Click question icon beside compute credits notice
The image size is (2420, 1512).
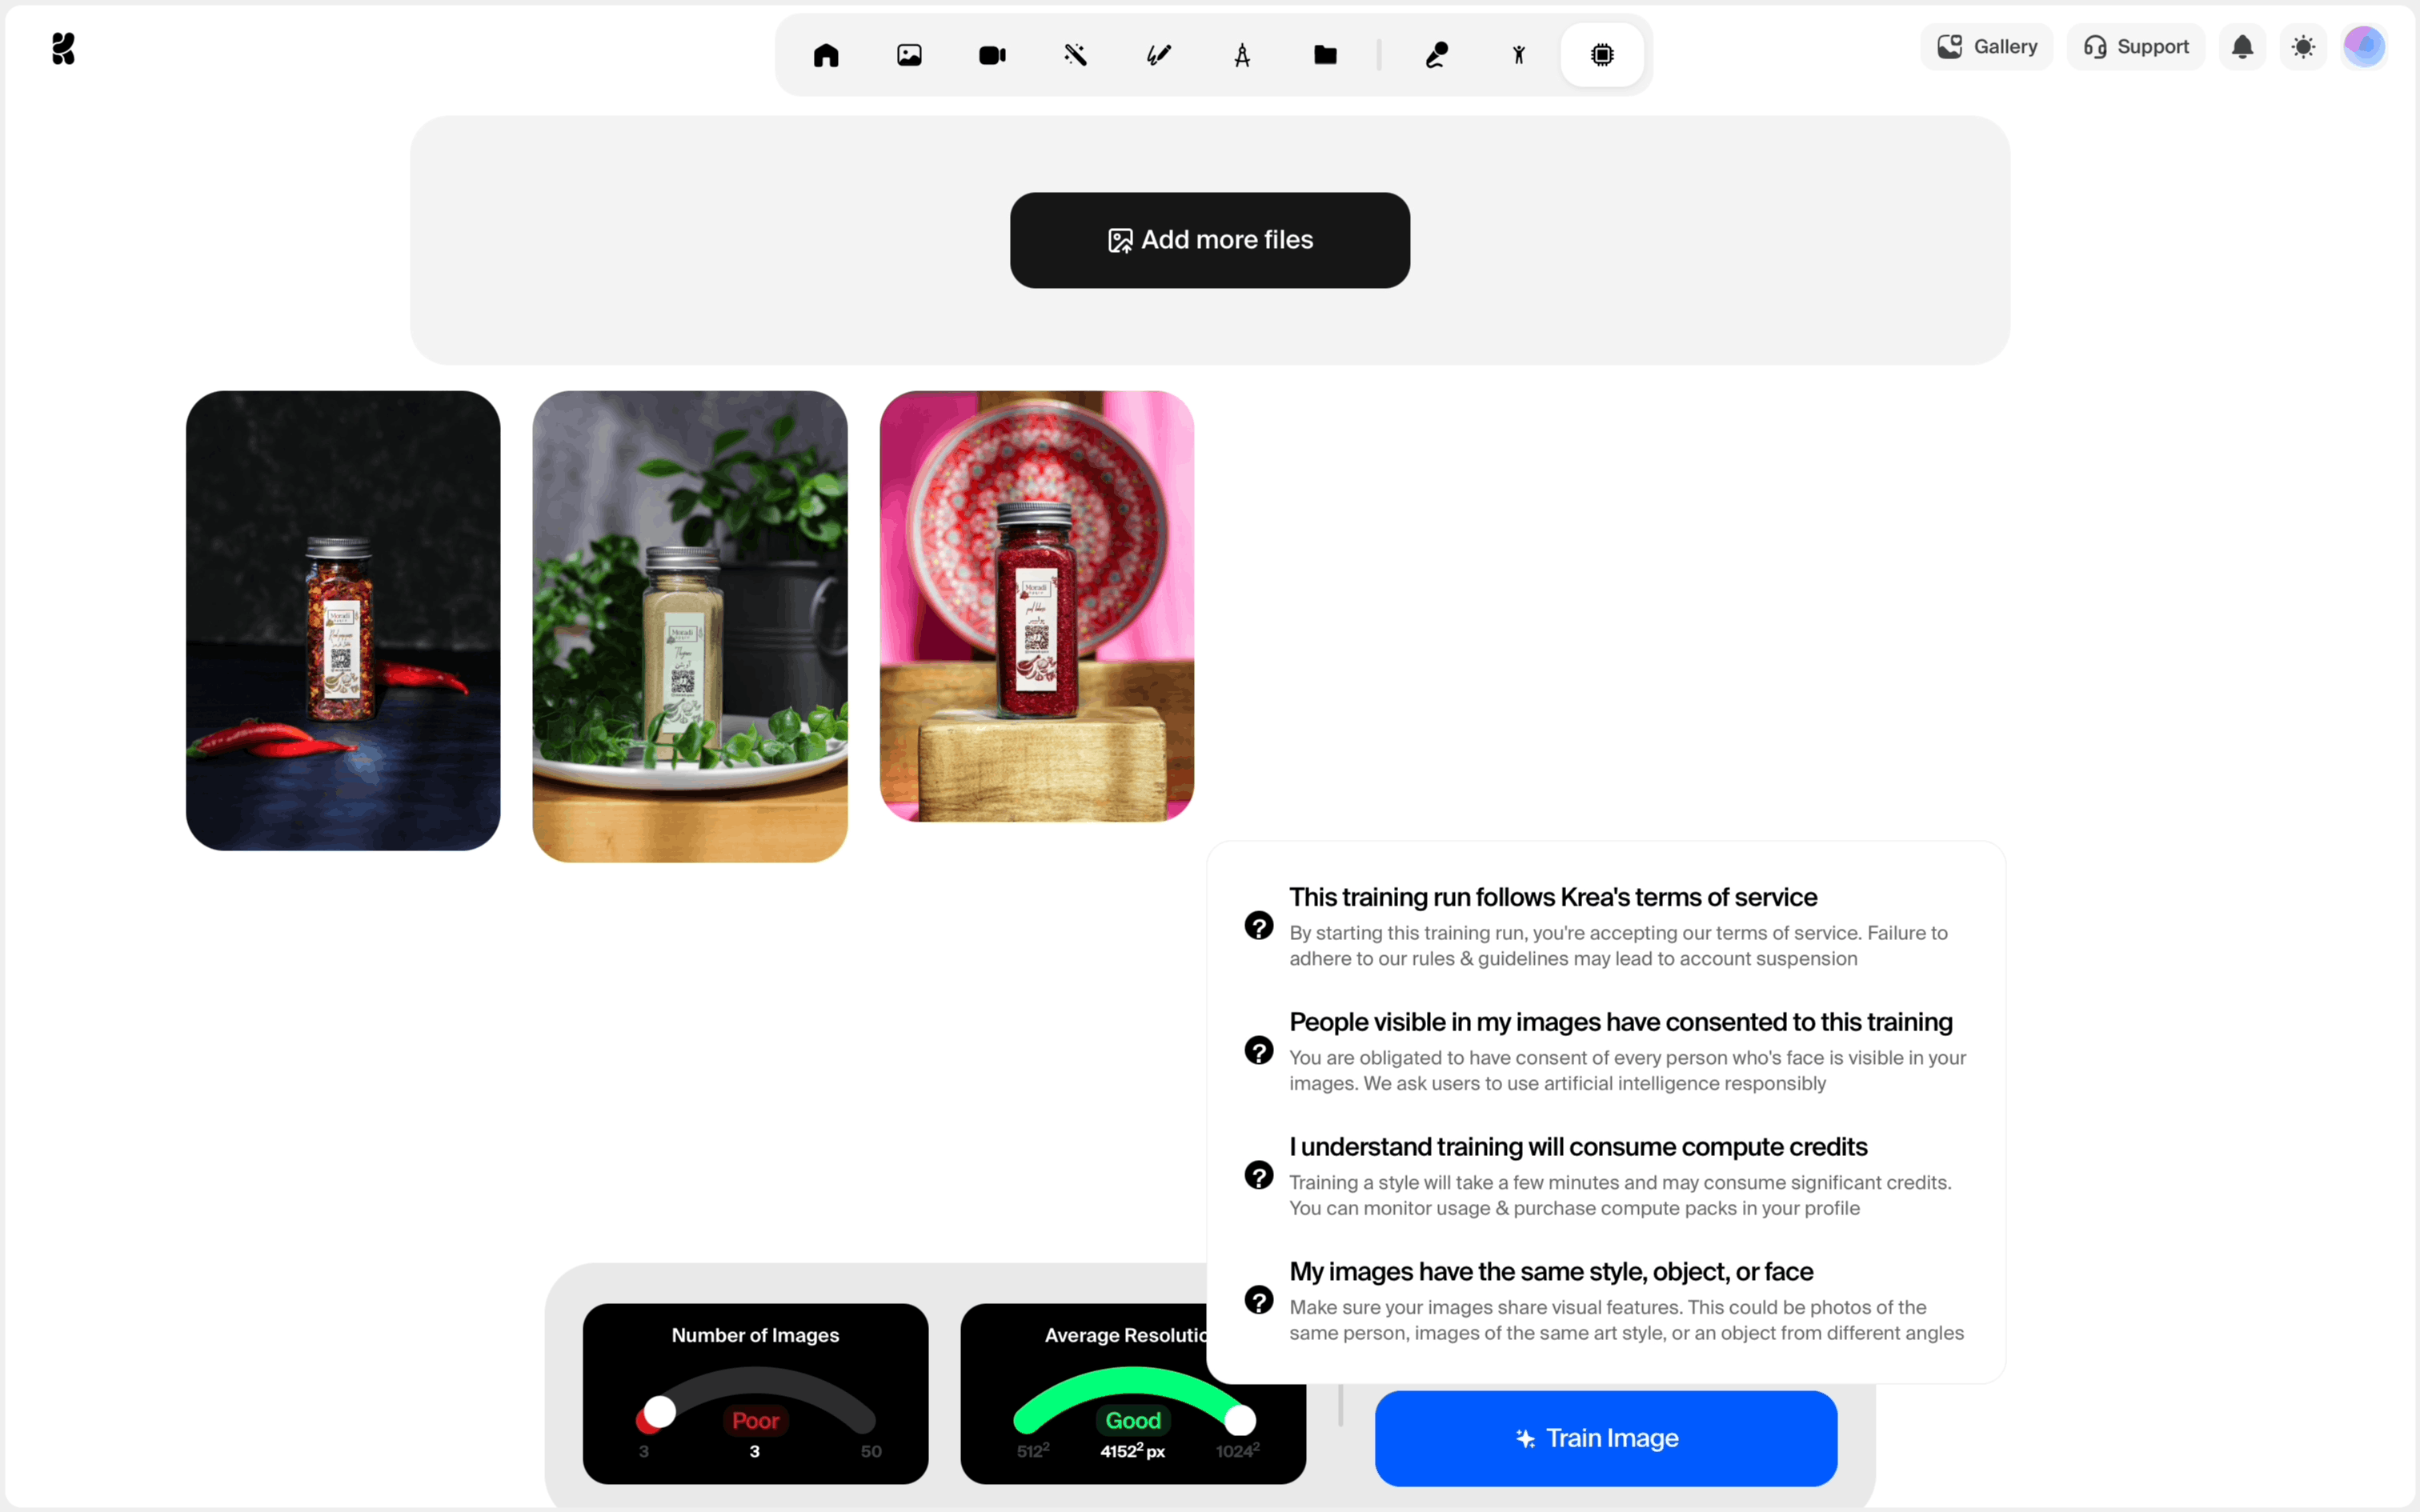click(1258, 1175)
